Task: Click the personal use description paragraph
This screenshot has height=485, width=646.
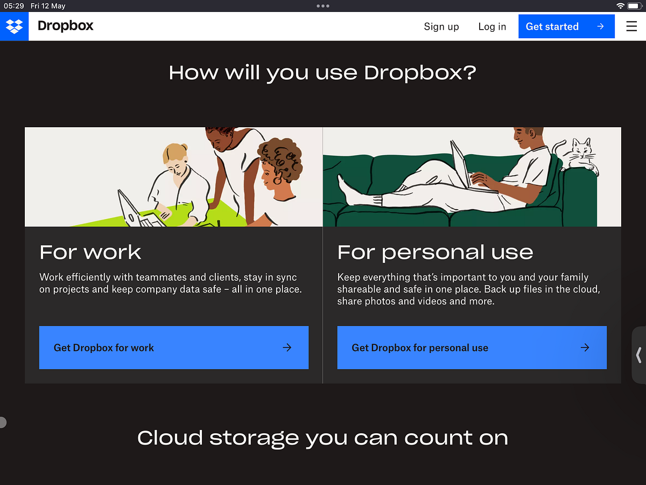Action: (468, 289)
